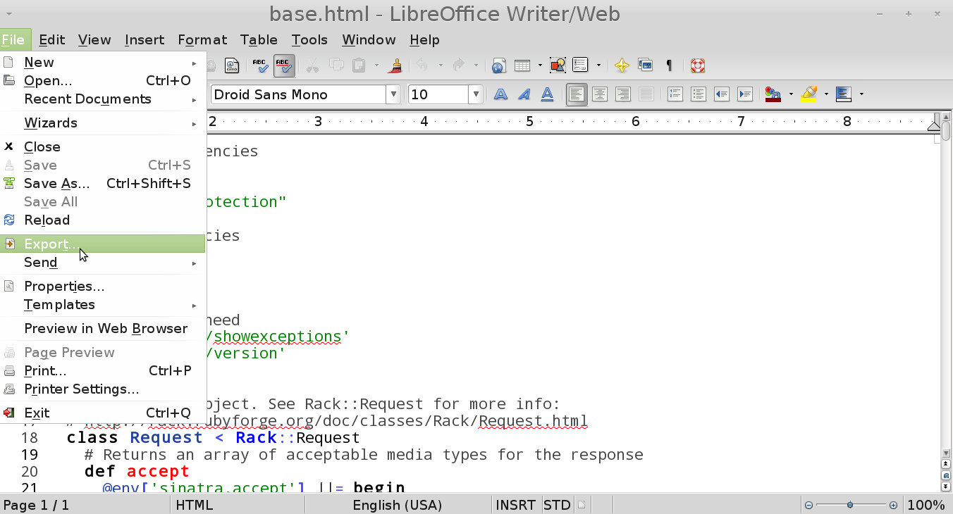Toggle INSRT insert mode in status bar
Screen dimensions: 953x514
516,505
